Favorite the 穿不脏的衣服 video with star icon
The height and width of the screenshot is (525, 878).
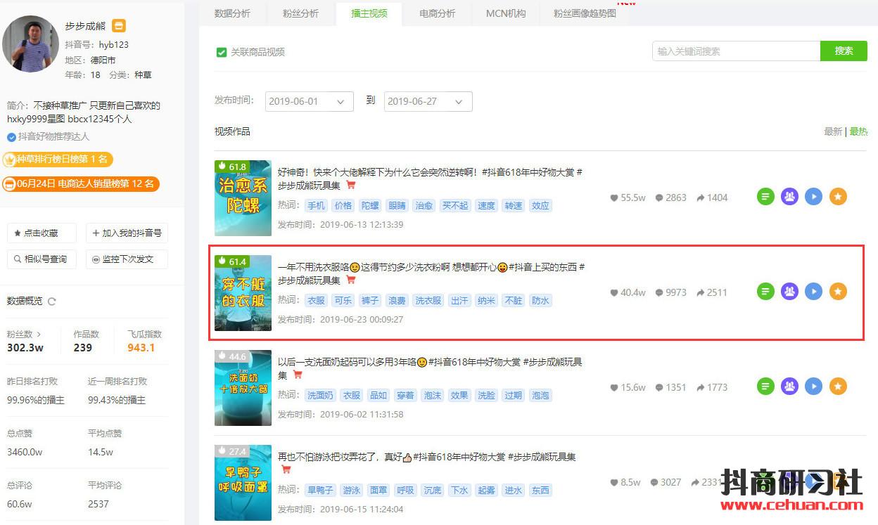pyautogui.click(x=838, y=291)
